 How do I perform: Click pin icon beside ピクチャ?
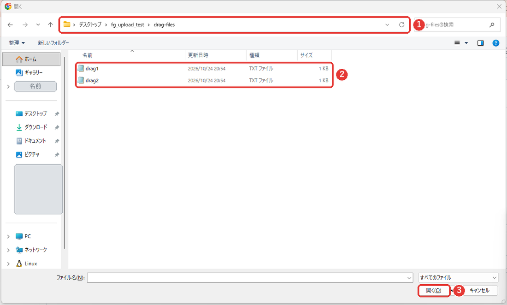click(57, 155)
